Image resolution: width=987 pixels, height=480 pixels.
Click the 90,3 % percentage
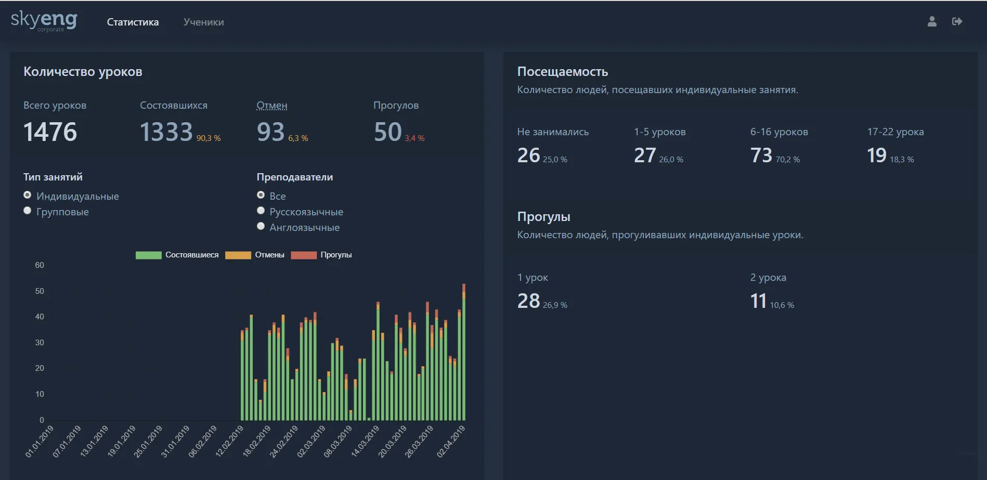pos(209,138)
